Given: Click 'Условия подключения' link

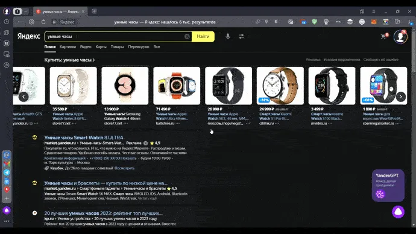Looking at the screenshot, I should (342, 60).
